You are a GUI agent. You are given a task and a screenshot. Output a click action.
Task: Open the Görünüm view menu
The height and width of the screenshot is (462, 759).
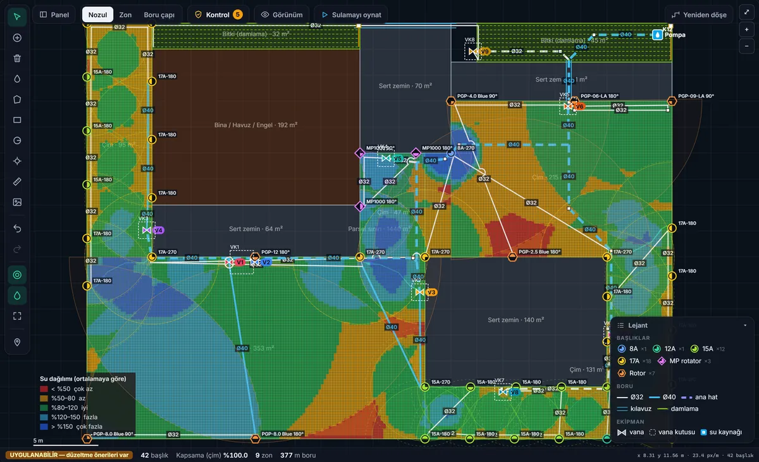tap(281, 15)
